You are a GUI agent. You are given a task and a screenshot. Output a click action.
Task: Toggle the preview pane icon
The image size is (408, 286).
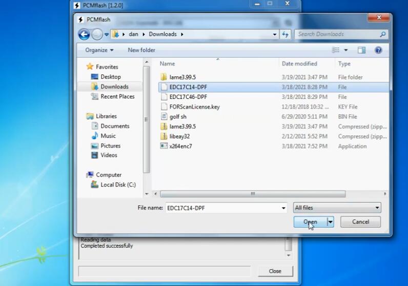(x=361, y=50)
